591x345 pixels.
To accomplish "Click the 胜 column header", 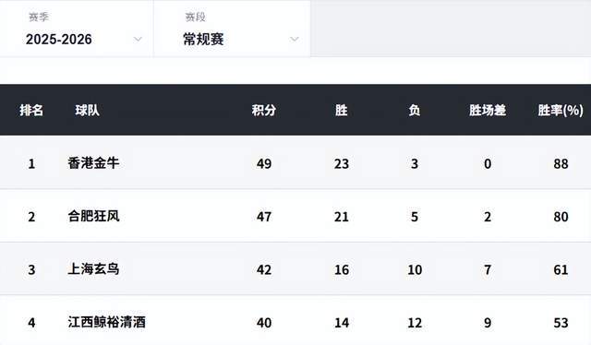I will 341,111.
